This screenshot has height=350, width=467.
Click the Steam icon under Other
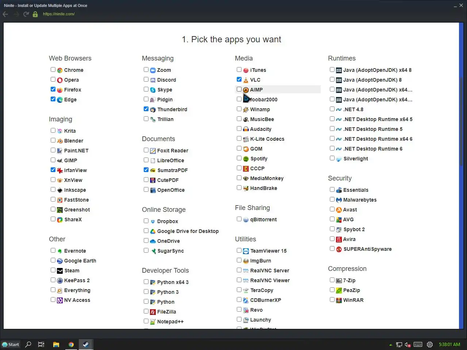coord(60,271)
